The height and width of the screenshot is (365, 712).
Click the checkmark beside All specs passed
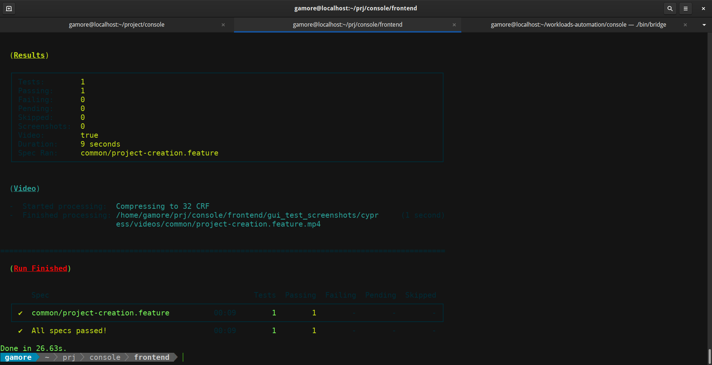pyautogui.click(x=20, y=331)
